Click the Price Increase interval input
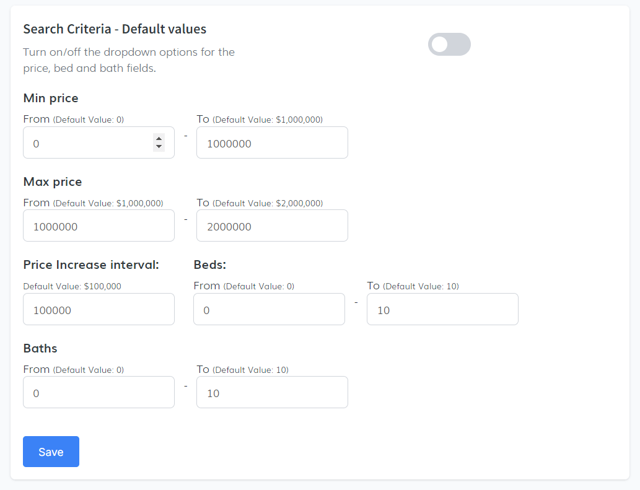Image resolution: width=640 pixels, height=490 pixels. (99, 310)
